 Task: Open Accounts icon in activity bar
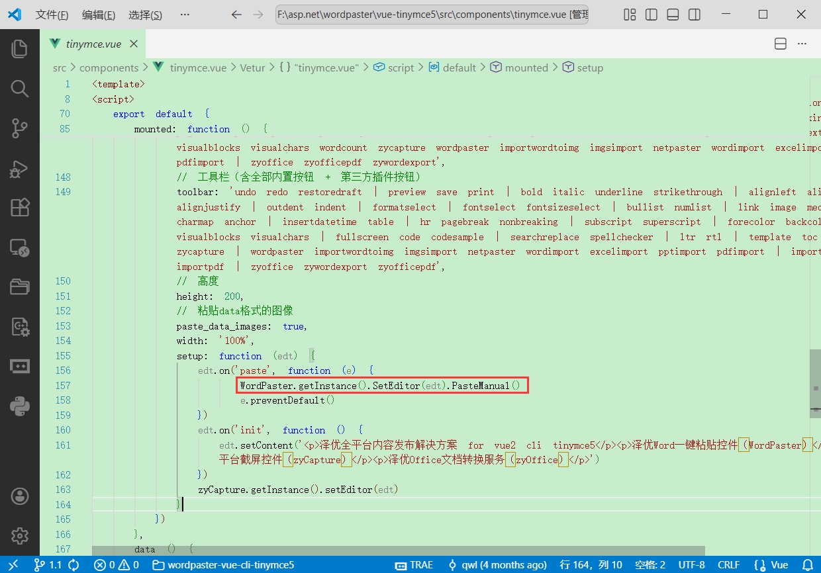20,496
